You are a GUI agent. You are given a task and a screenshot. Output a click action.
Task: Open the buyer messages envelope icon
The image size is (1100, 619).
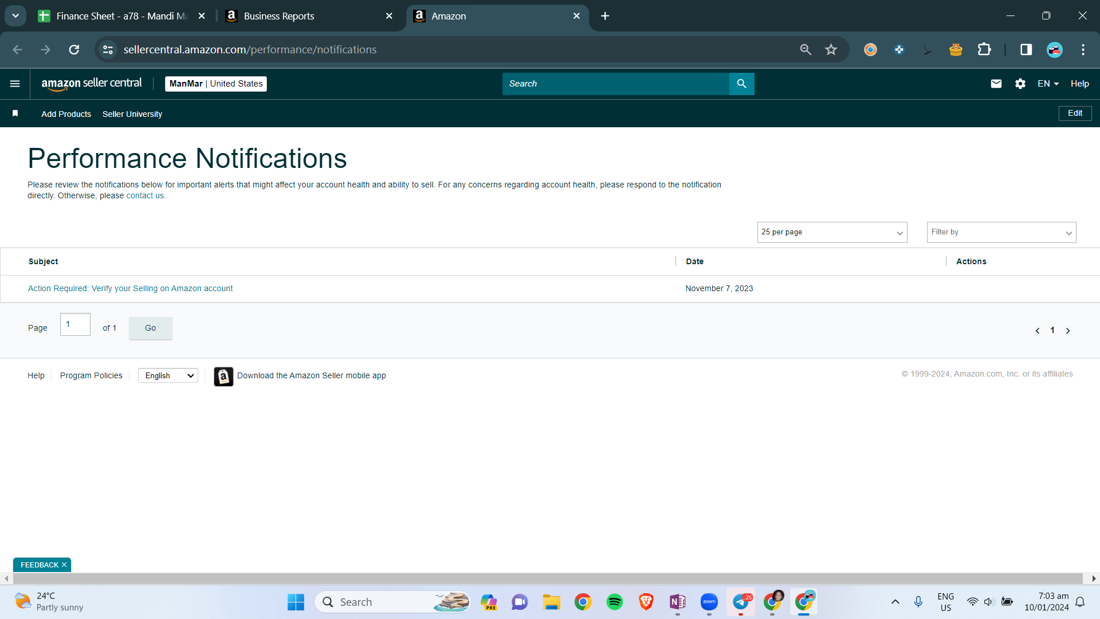(x=996, y=84)
